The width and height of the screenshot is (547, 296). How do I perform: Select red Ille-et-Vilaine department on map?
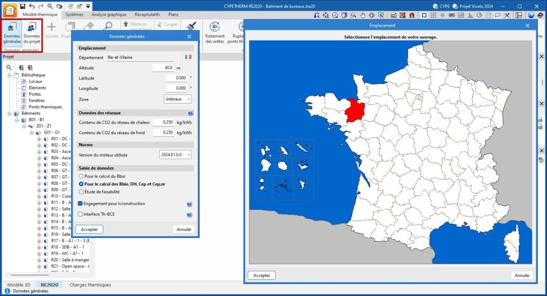click(355, 111)
